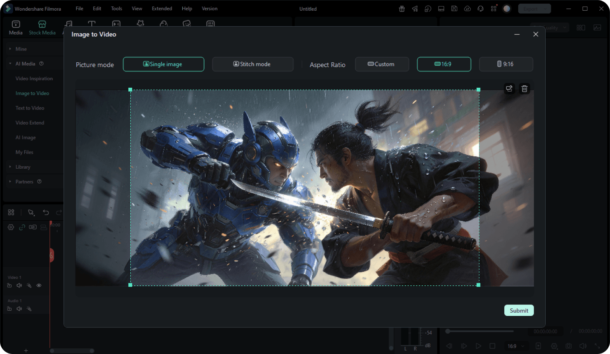The height and width of the screenshot is (354, 610).
Task: Close the Image to Video dialog
Action: (x=536, y=35)
